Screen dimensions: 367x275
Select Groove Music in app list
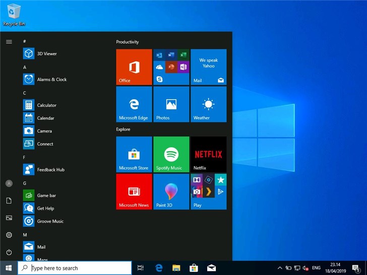[50, 221]
